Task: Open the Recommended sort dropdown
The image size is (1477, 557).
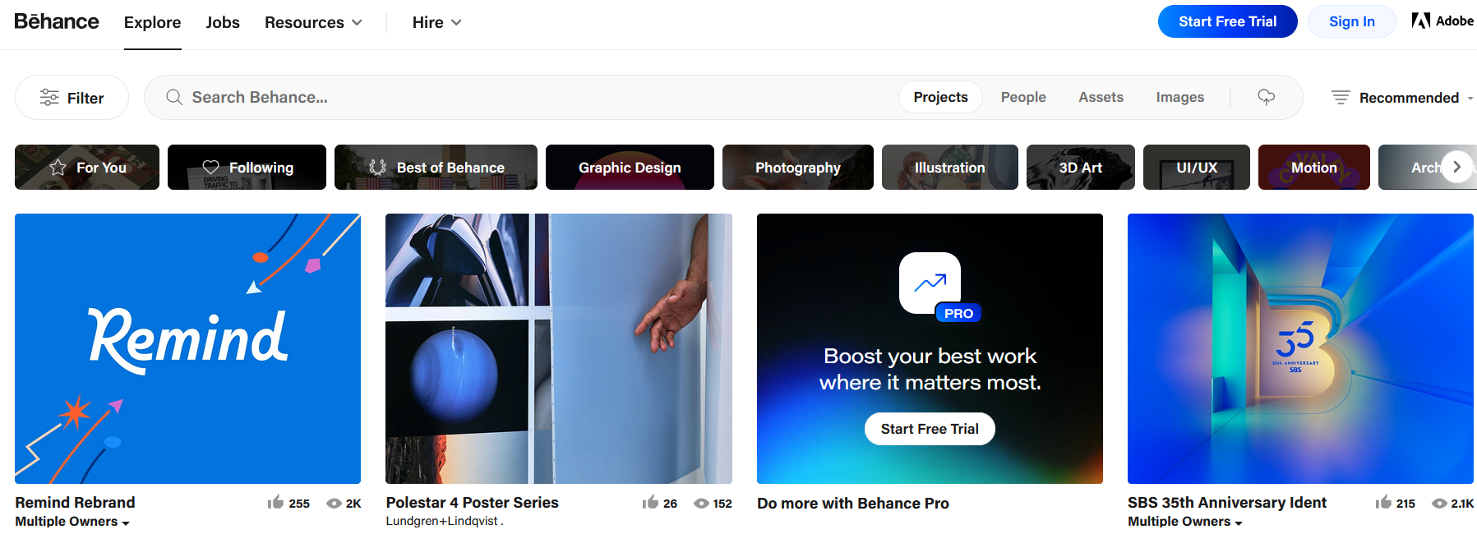Action: tap(1402, 98)
